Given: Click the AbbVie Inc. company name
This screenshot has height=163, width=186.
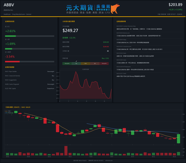Looking at the screenshot, I should [8, 10].
